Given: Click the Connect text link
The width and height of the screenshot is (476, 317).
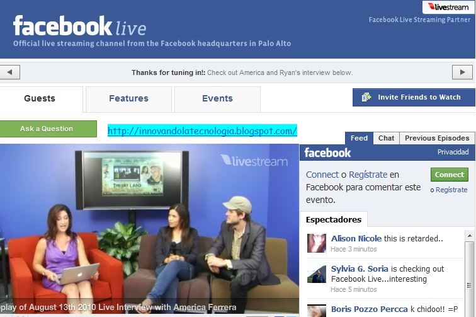Looking at the screenshot, I should [322, 175].
